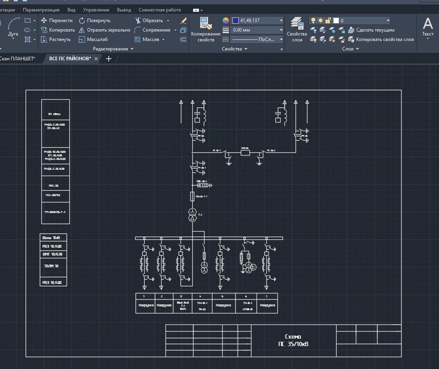Activate the Trim (Обрезать) tool

(149, 21)
